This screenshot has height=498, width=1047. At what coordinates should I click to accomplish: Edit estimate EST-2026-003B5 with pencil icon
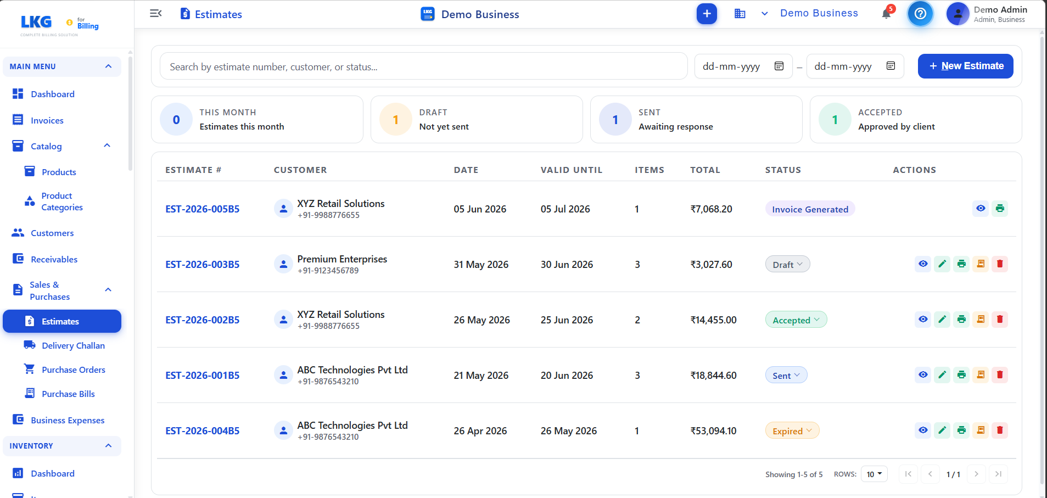click(942, 264)
